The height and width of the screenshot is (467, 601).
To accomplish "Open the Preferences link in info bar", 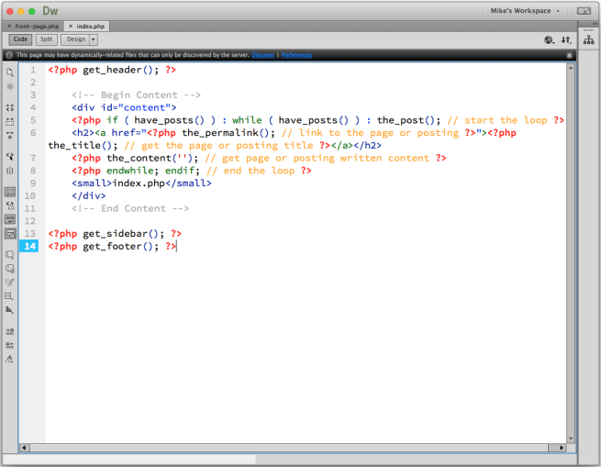I will click(x=296, y=55).
